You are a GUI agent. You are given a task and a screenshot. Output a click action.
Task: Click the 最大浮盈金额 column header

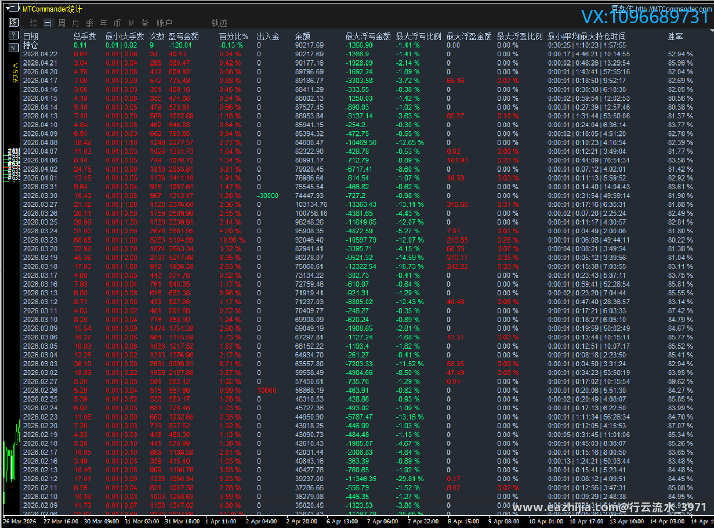[x=469, y=36]
